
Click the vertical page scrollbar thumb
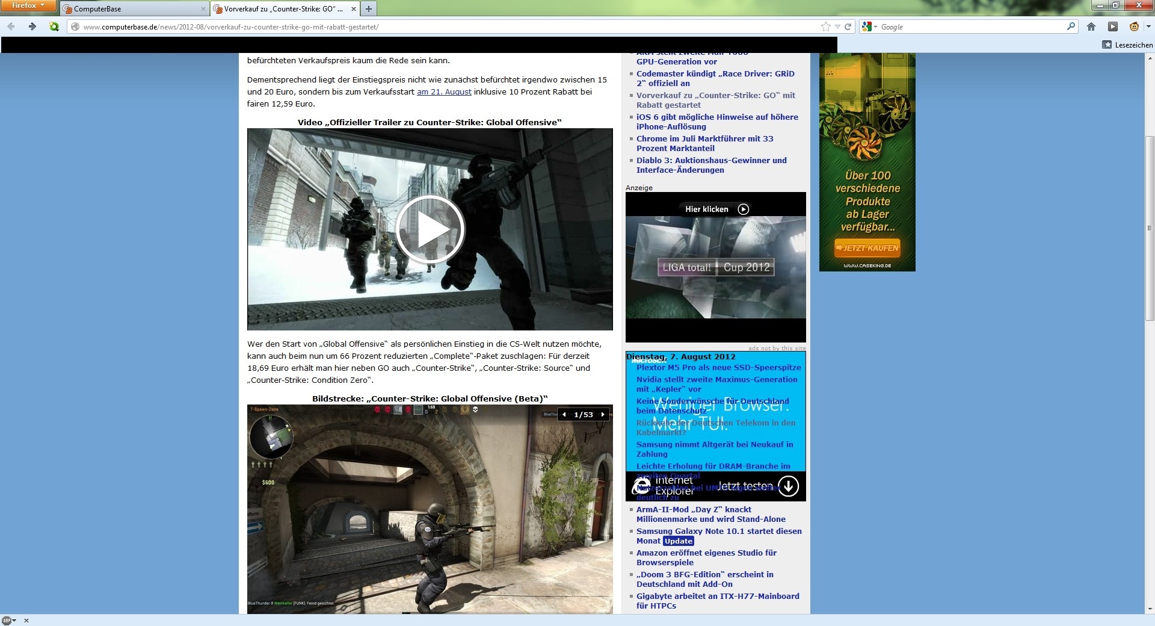(x=1150, y=228)
